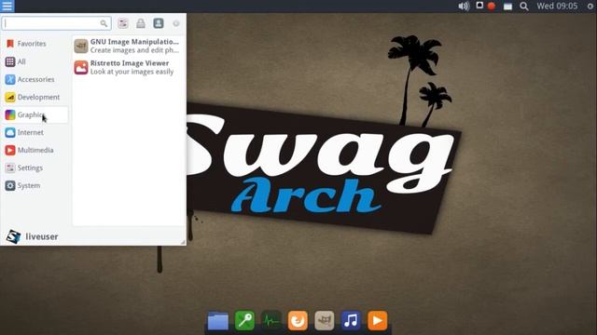Click the log out icon in the menu header

176,23
